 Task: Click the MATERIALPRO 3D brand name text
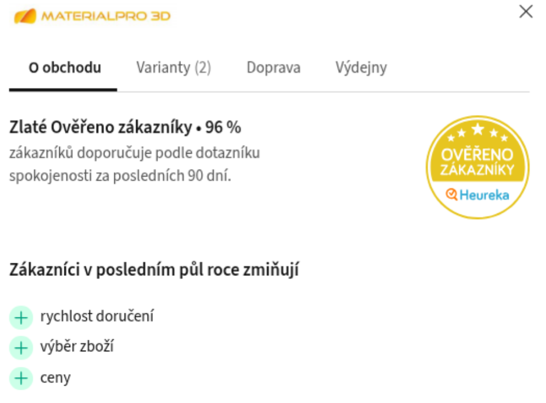tap(106, 16)
